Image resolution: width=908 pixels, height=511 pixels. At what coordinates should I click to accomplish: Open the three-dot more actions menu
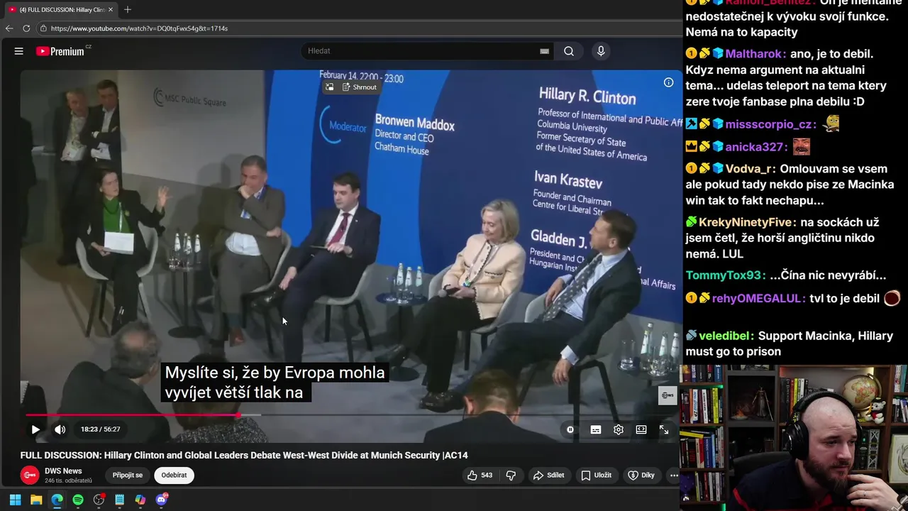coord(673,476)
